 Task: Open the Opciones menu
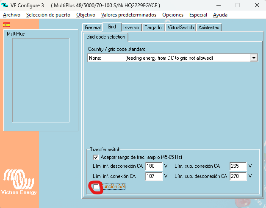(x=173, y=15)
